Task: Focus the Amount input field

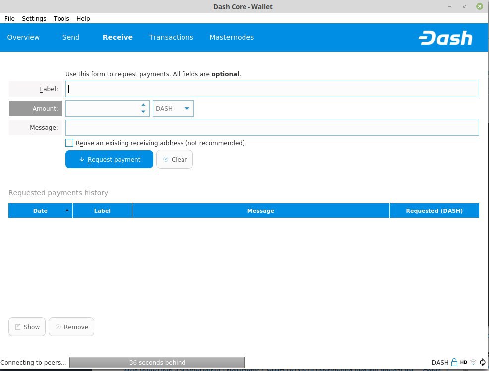Action: (103, 108)
